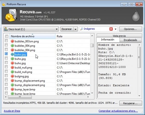Check the bubbles_003sm.png checkbox
This screenshot has width=145, height=115.
pyautogui.click(x=6, y=41)
